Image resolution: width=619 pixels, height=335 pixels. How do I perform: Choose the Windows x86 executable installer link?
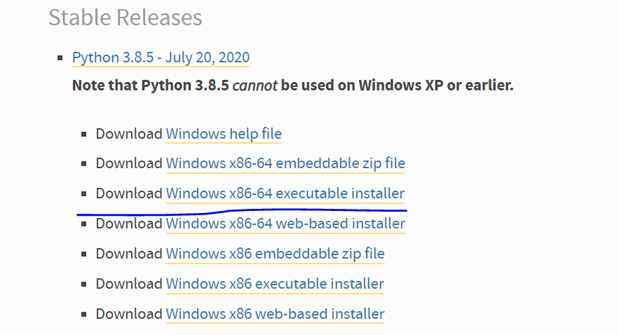(x=275, y=284)
